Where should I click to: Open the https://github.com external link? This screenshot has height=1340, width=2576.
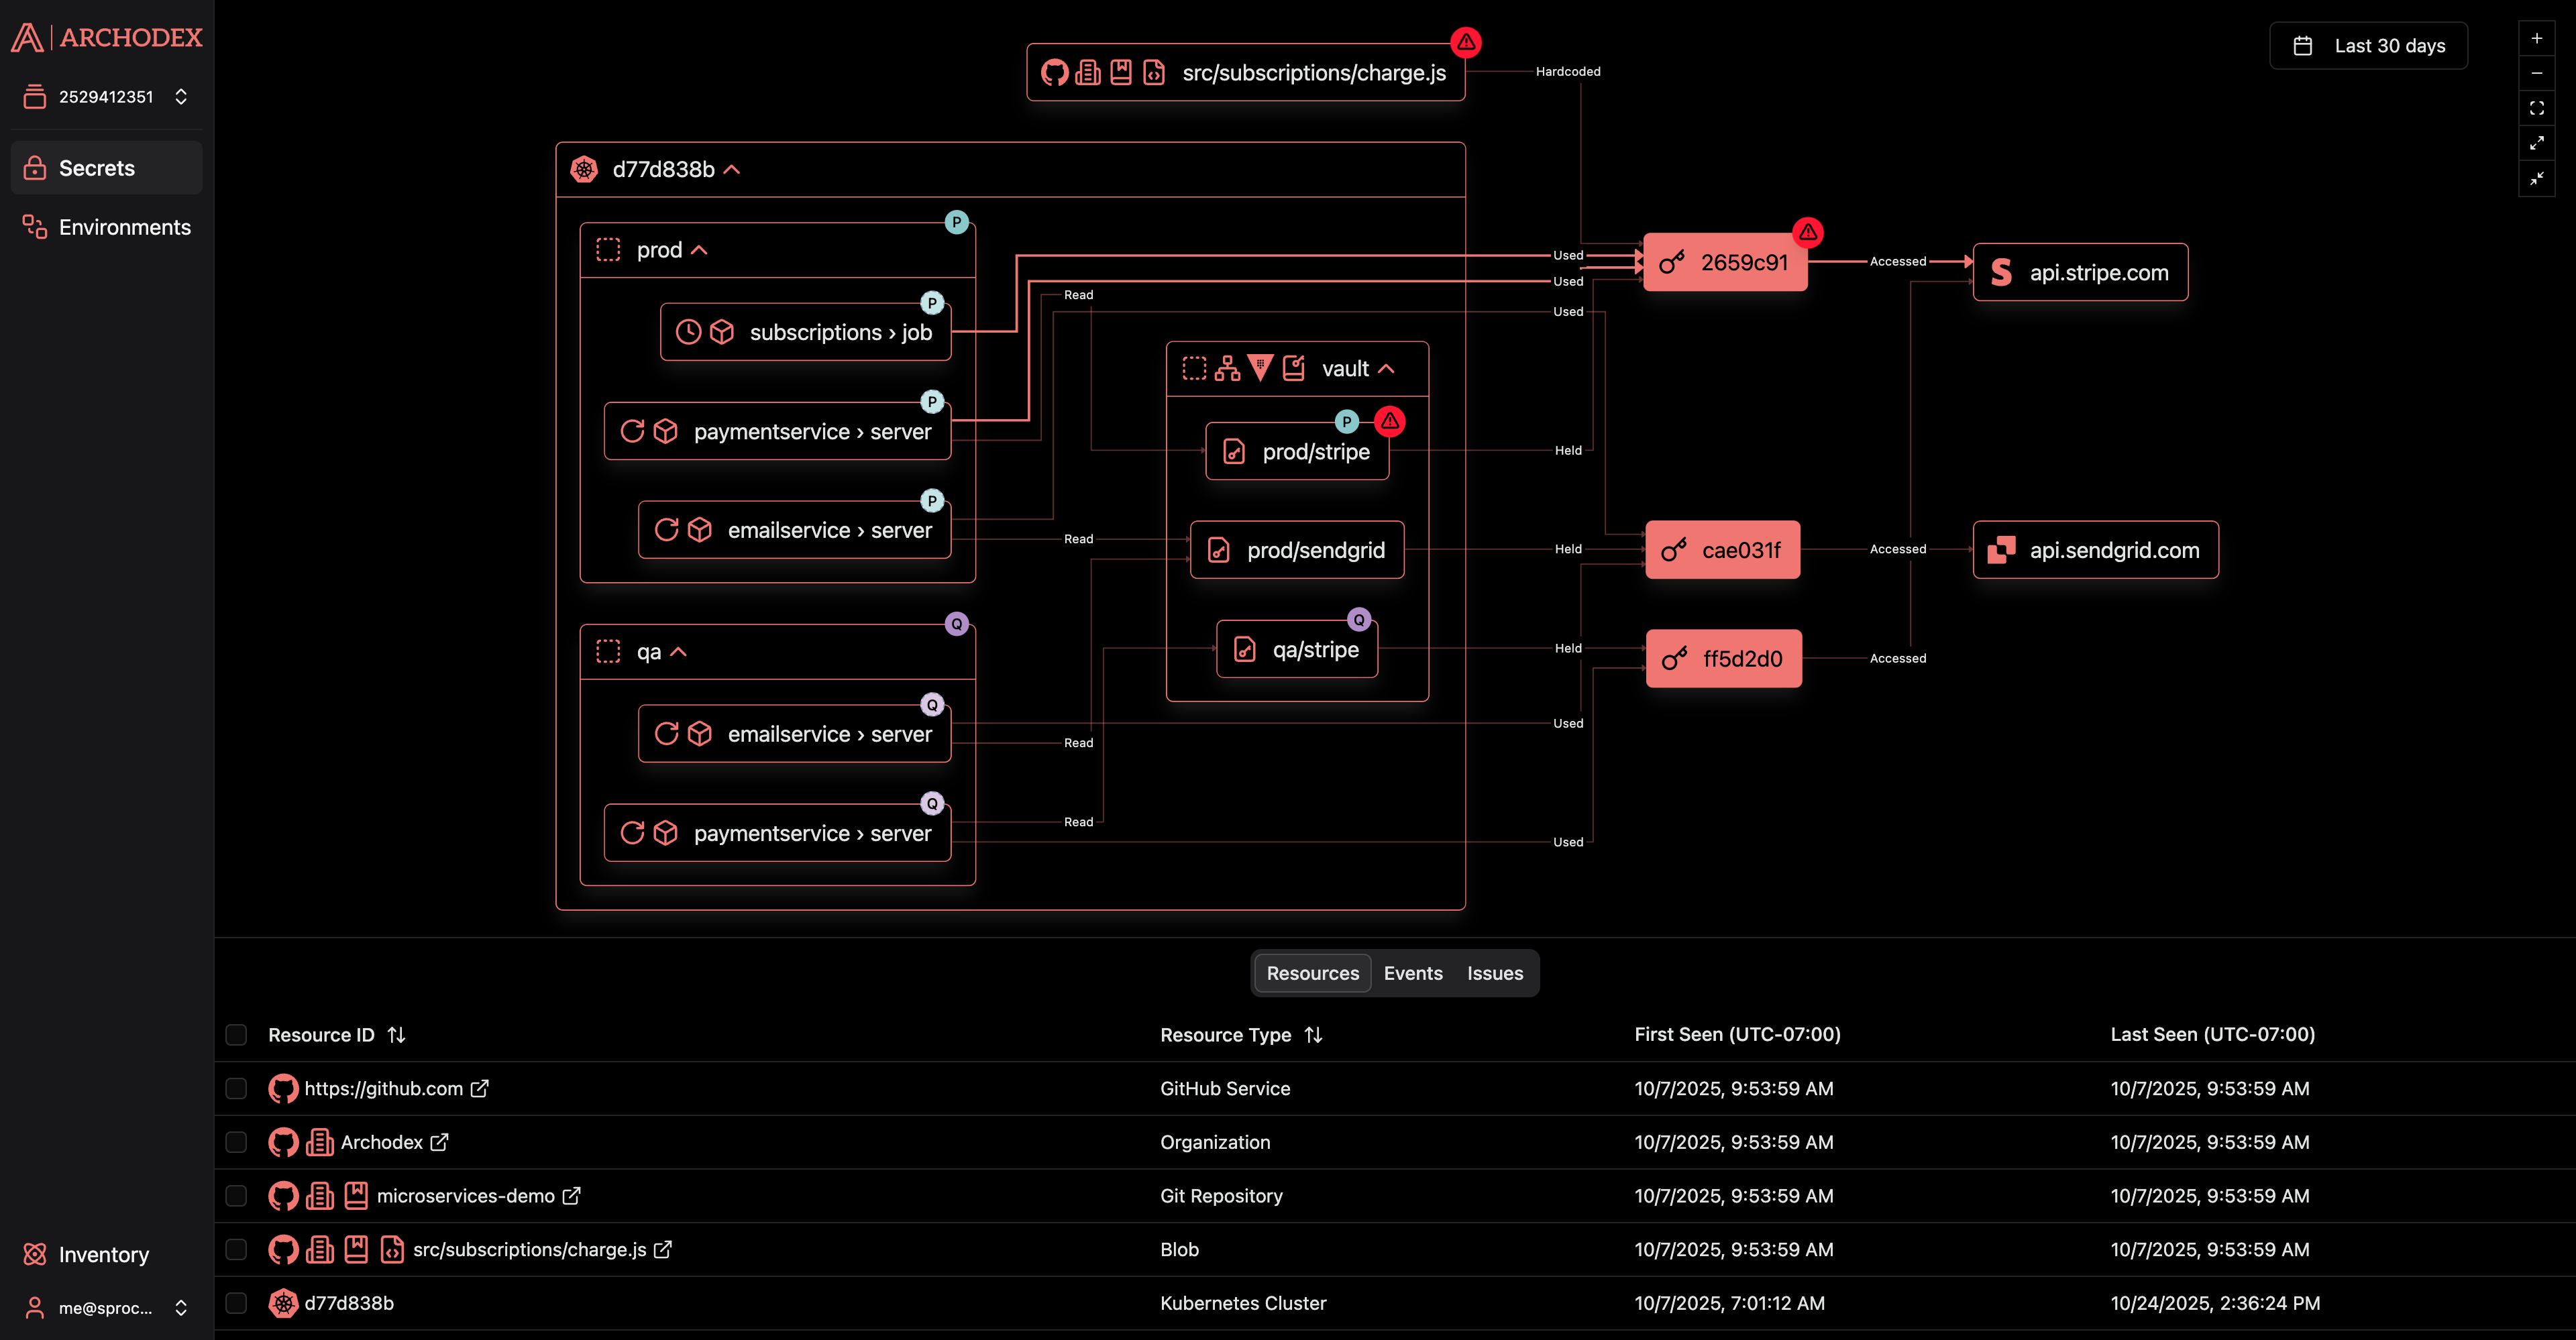coord(481,1089)
